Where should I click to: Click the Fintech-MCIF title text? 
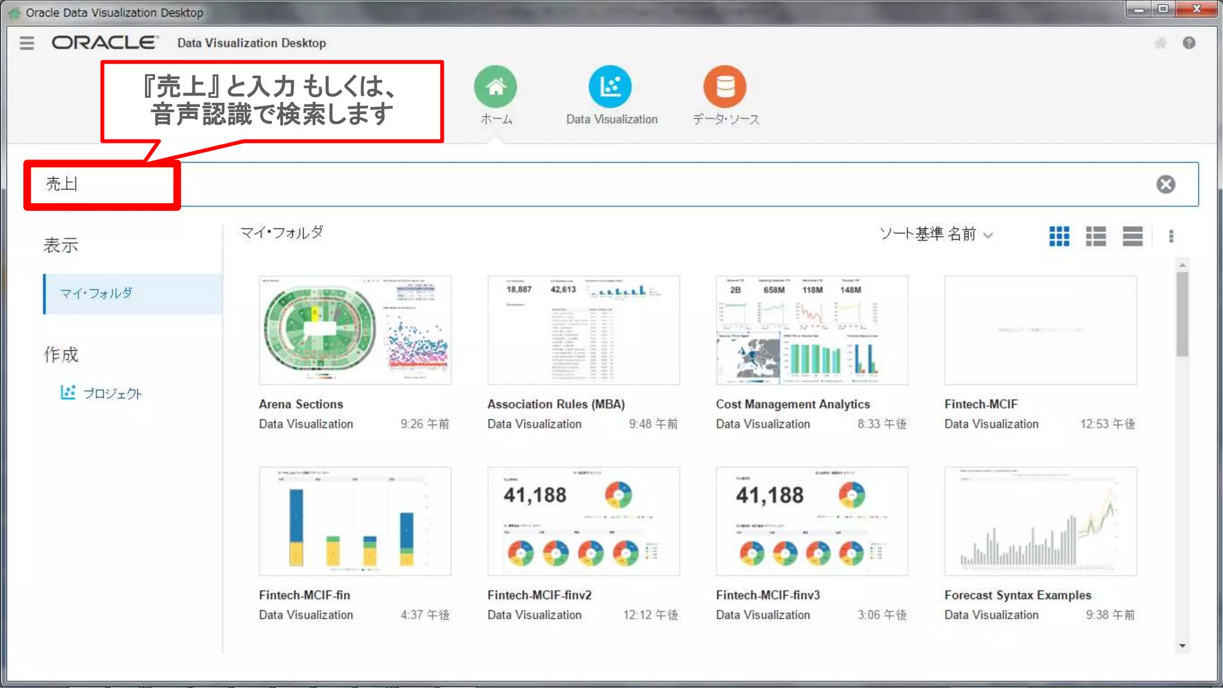tap(981, 404)
